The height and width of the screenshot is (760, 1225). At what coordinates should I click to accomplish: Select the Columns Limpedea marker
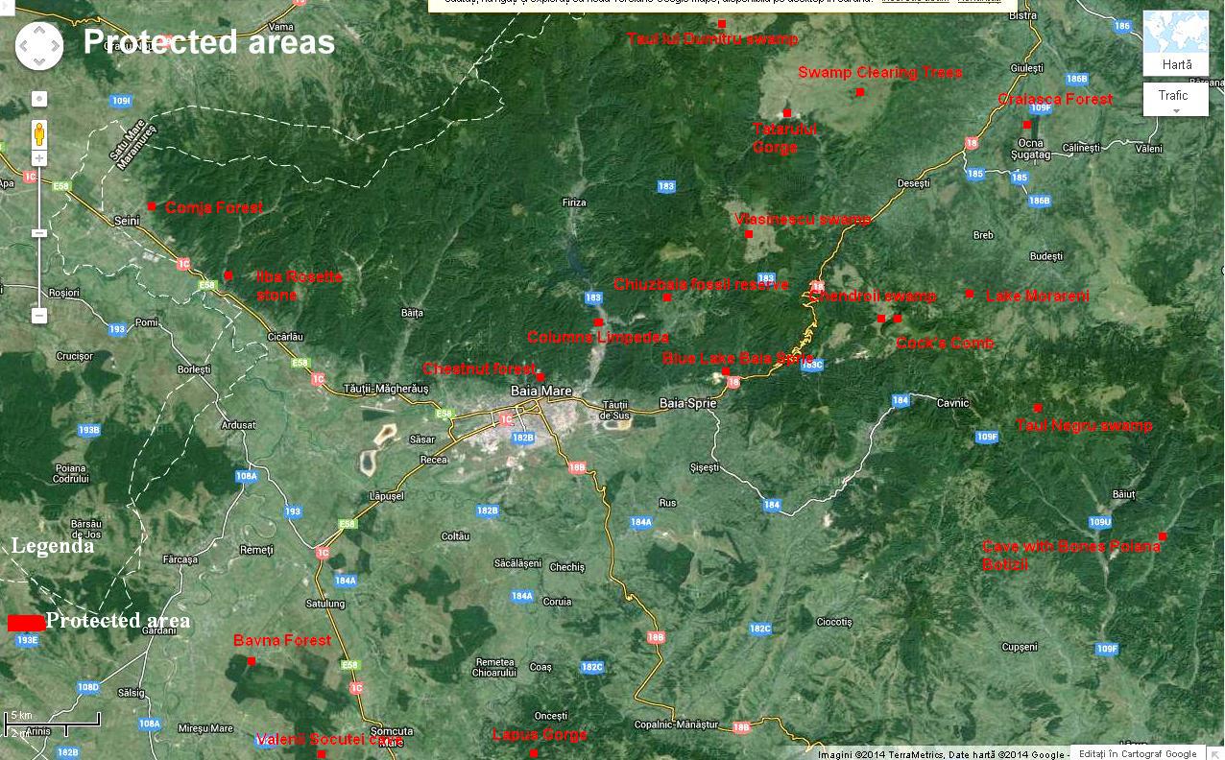pyautogui.click(x=599, y=322)
